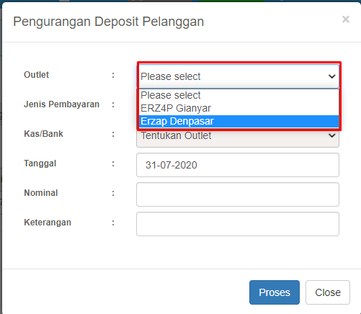Screen dimensions: 361x314
Task: Click the Tanggal date field 31-07-2020
Action: (x=238, y=165)
